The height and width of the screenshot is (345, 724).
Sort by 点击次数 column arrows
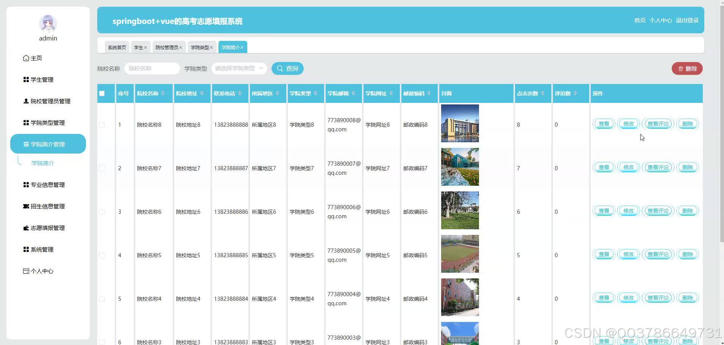coord(543,93)
